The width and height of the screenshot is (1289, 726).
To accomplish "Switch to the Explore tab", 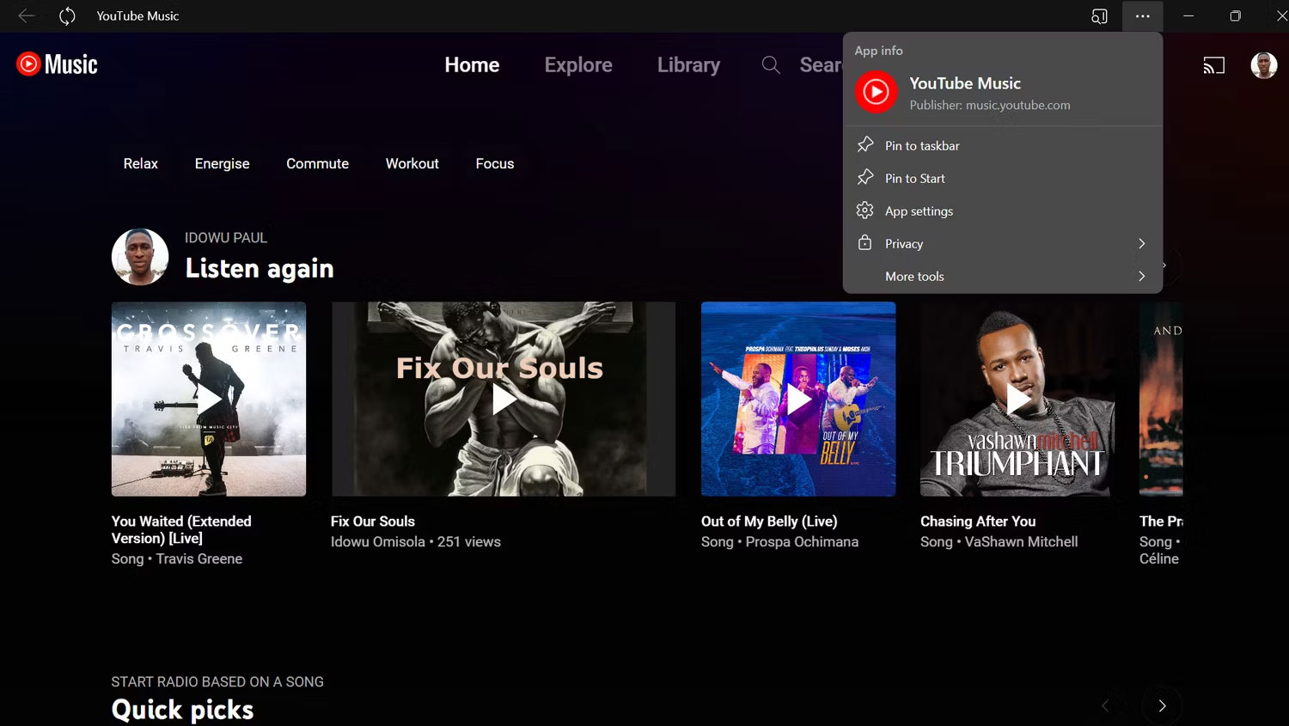I will pyautogui.click(x=577, y=64).
